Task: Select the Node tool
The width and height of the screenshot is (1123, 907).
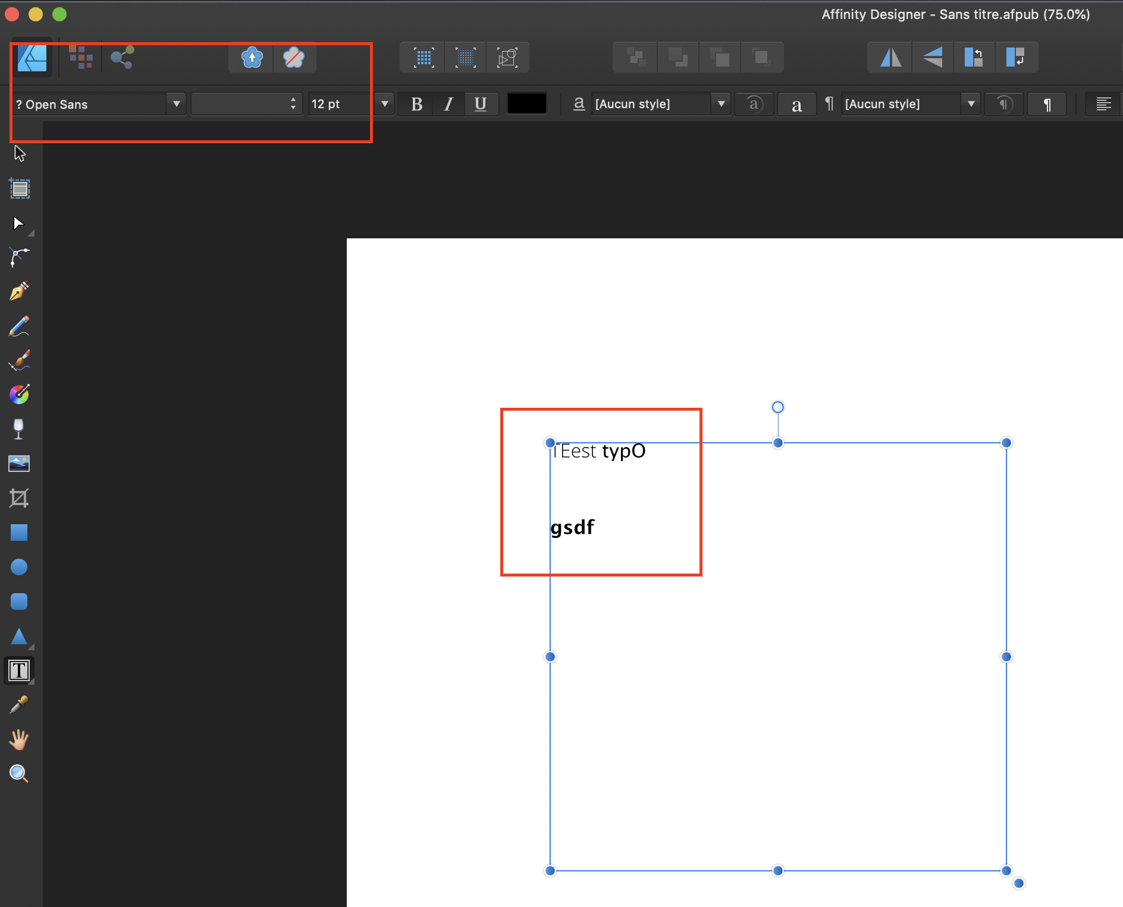Action: tap(19, 223)
